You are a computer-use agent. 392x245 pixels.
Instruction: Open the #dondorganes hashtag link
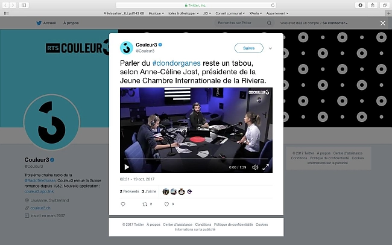coord(177,63)
